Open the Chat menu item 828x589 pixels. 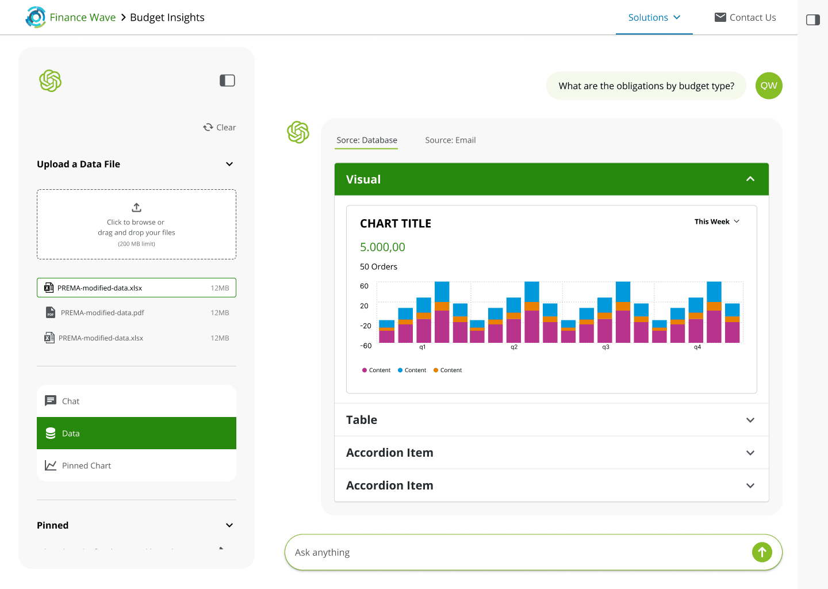[x=136, y=401]
